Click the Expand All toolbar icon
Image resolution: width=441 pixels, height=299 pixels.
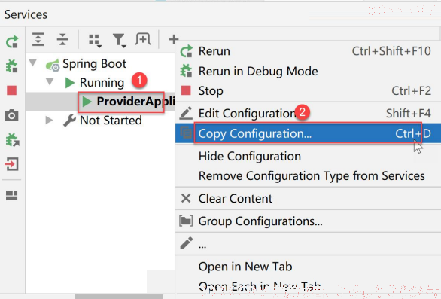click(38, 39)
